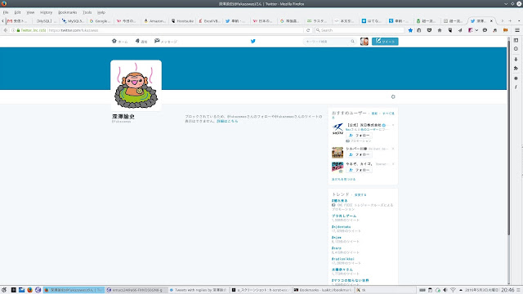Click the send-tab paper plane icon
523x294 pixels.
pos(460,30)
